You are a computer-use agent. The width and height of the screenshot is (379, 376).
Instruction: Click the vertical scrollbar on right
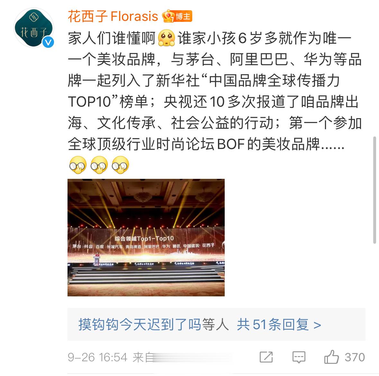tap(374, 190)
